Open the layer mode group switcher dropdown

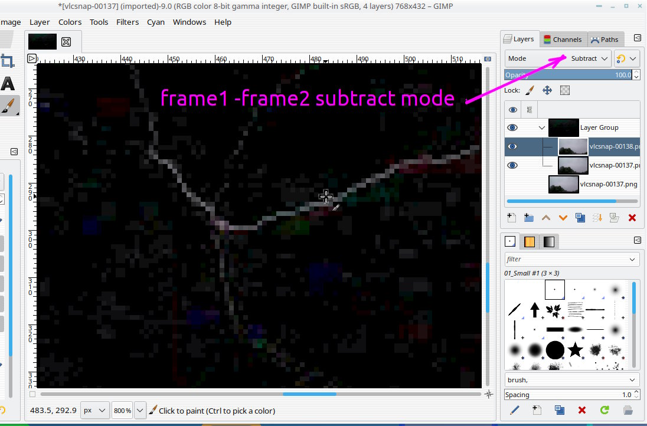pos(627,58)
